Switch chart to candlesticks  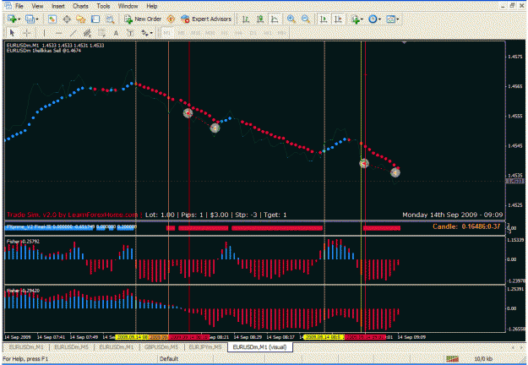pos(260,19)
